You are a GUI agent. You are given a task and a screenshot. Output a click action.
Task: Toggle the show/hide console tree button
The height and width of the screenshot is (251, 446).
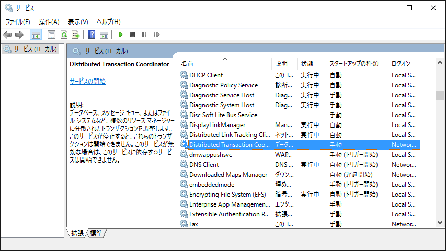click(x=36, y=35)
